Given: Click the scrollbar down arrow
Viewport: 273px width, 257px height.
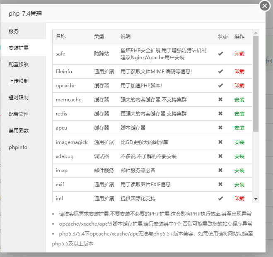Looking at the screenshot, I should (256, 199).
